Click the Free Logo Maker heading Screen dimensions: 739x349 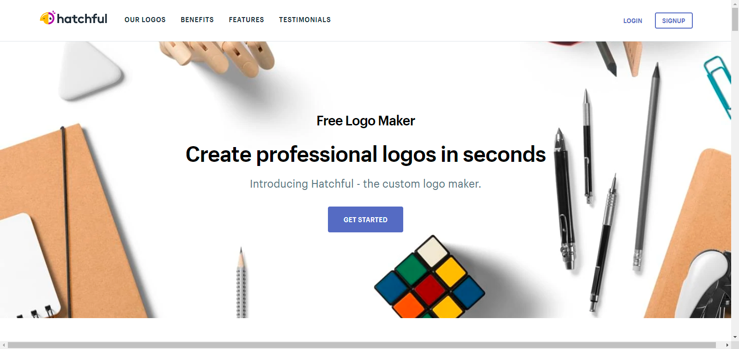click(366, 121)
